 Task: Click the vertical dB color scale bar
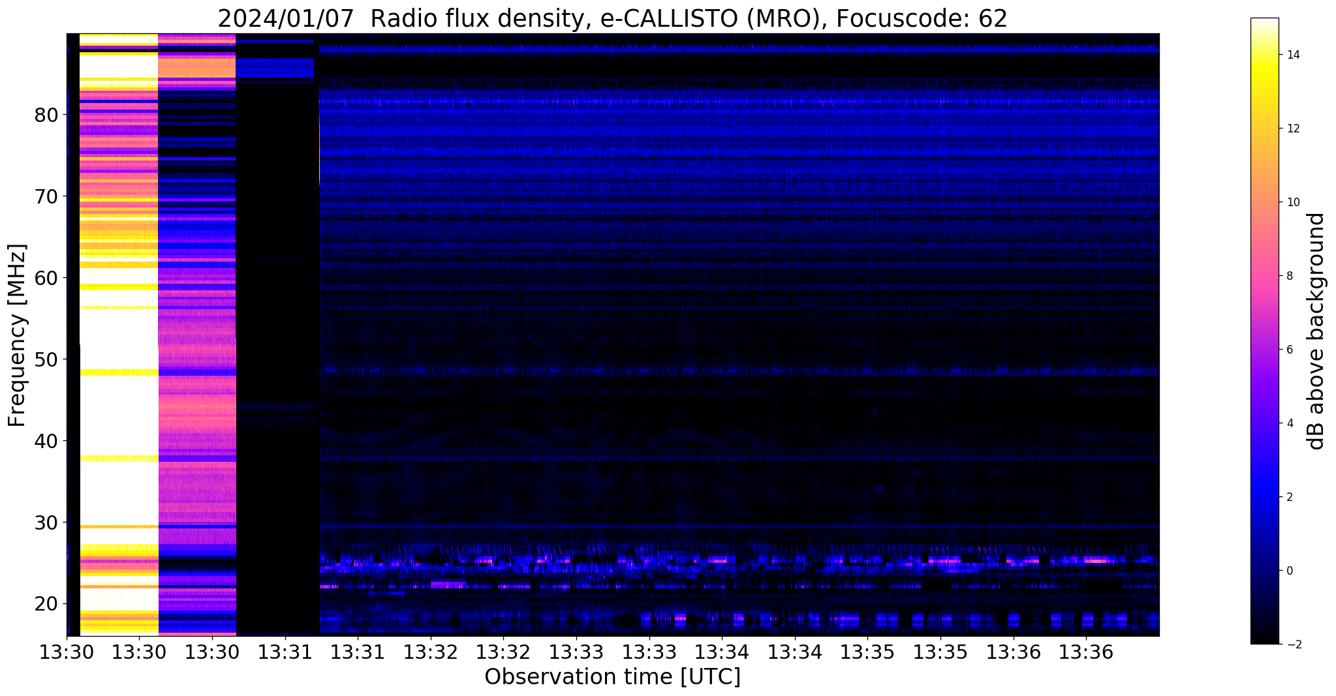1264,331
